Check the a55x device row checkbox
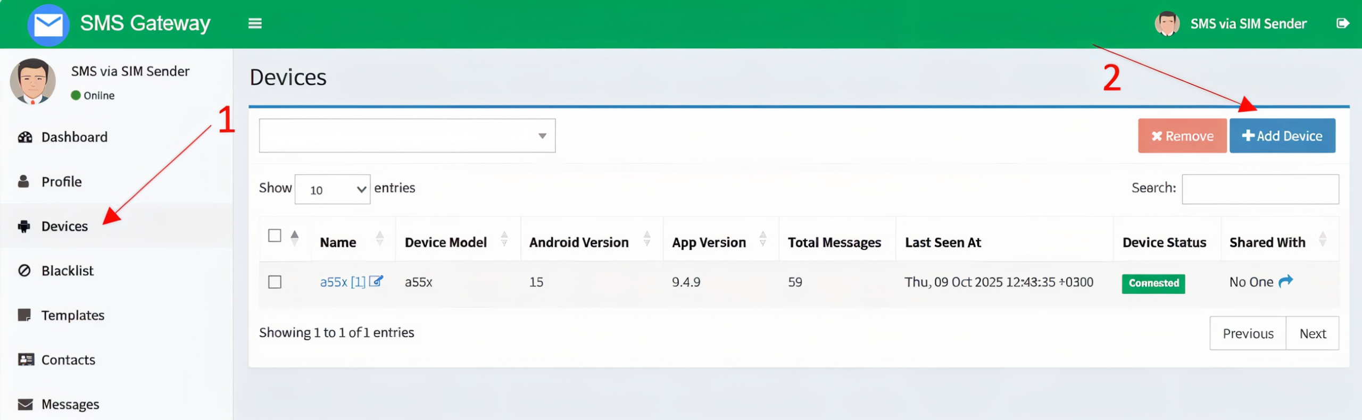The image size is (1362, 420). 275,282
